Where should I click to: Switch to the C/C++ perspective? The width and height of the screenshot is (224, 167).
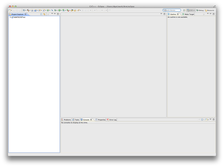[191, 10]
